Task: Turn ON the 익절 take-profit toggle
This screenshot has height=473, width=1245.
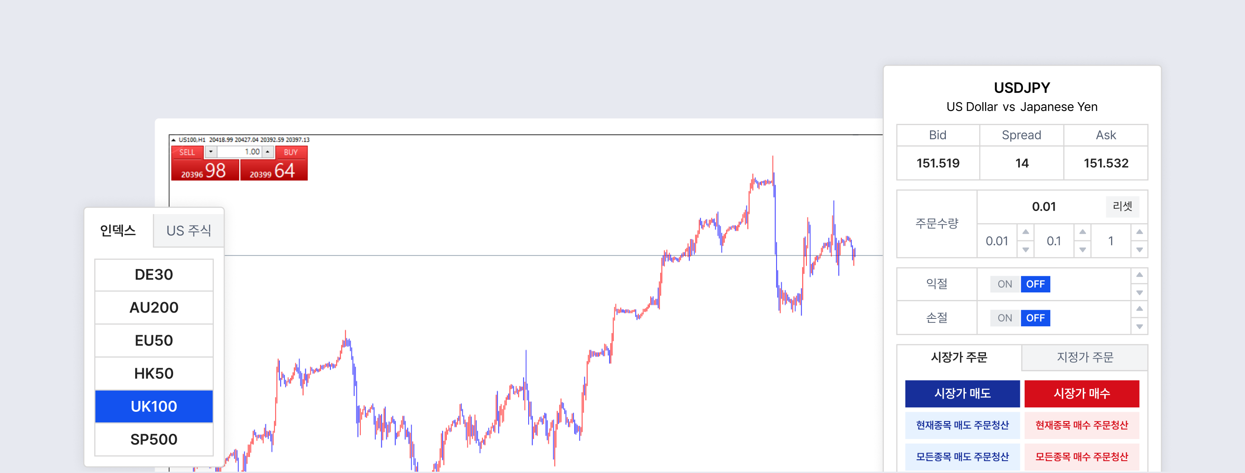Action: (x=1005, y=284)
